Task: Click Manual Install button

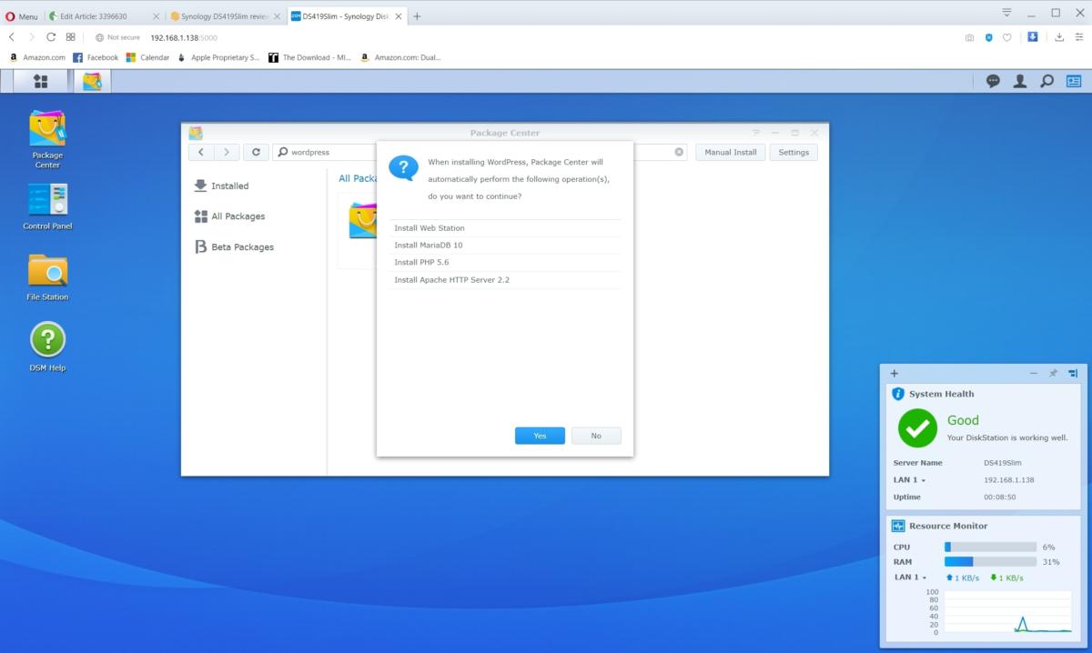Action: [x=731, y=152]
